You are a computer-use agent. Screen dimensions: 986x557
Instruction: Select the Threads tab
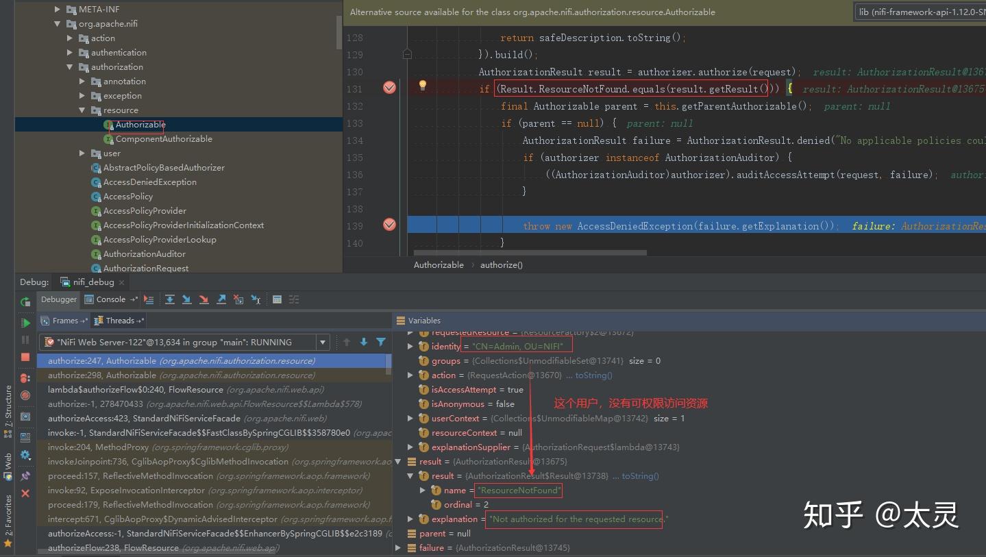(120, 321)
